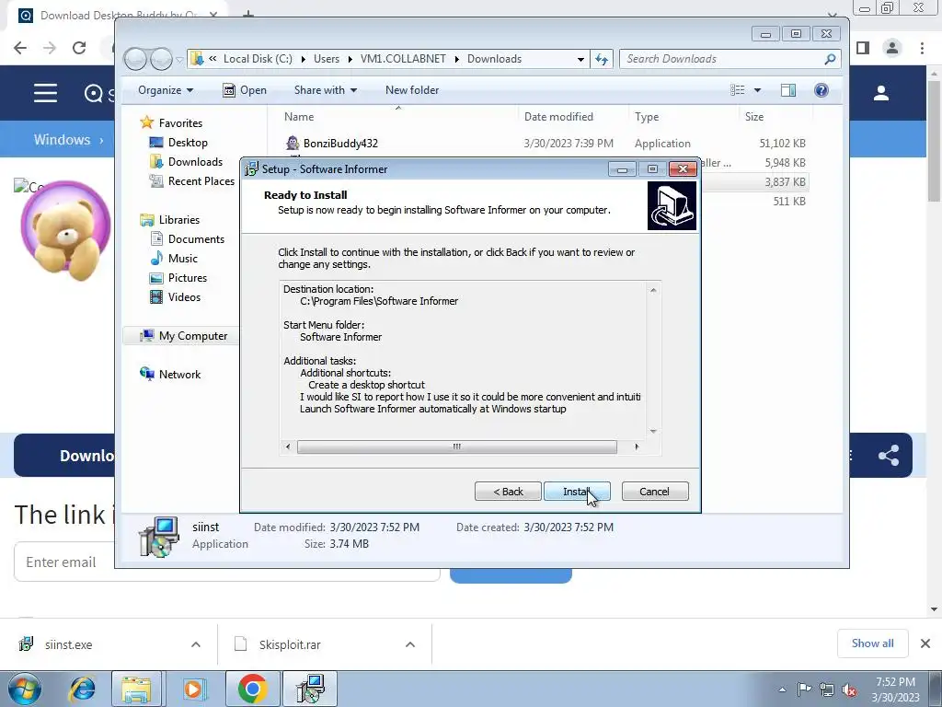
Task: Select Users in the address path
Action: pyautogui.click(x=327, y=59)
